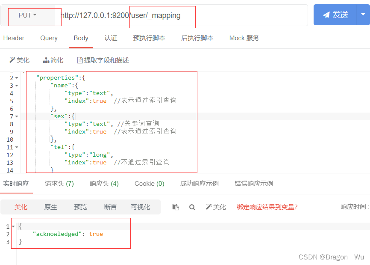Switch to the 原生 raw response view
The height and width of the screenshot is (265, 370).
tap(50, 207)
